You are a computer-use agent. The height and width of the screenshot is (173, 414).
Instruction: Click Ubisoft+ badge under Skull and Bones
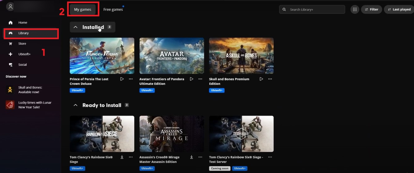[x=217, y=90]
